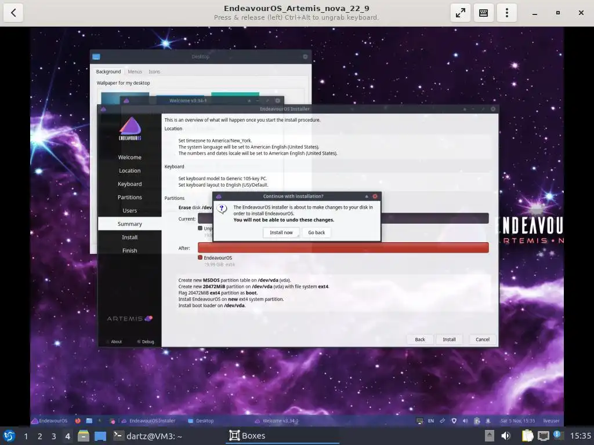Close the EndeavourOS Installer window
The image size is (594, 445).
pyautogui.click(x=493, y=109)
